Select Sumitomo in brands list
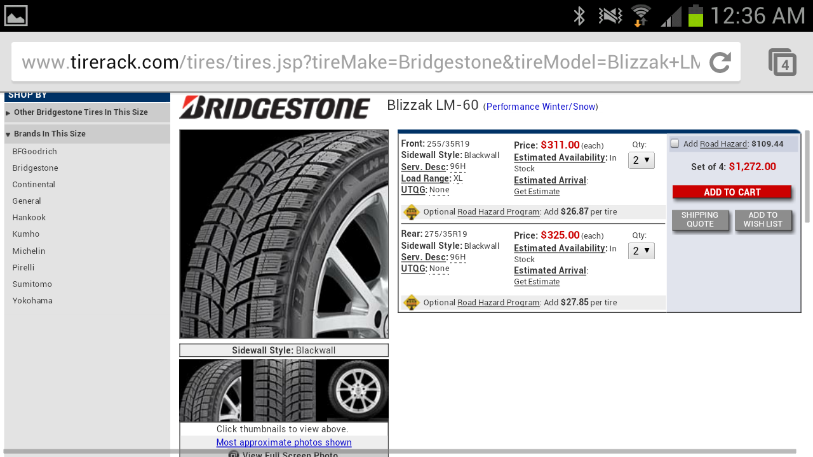This screenshot has height=457, width=813. click(x=32, y=284)
